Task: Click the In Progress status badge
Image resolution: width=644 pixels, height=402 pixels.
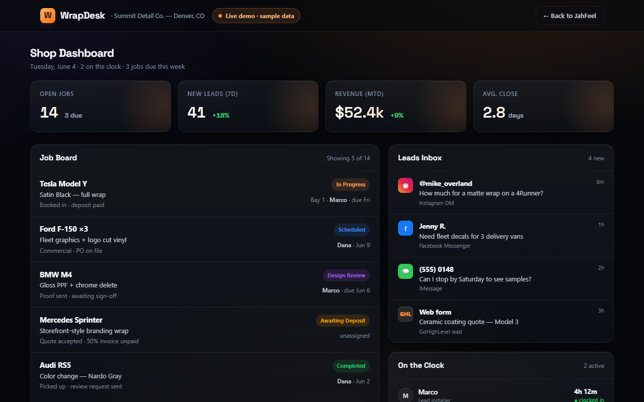Action: (x=351, y=184)
